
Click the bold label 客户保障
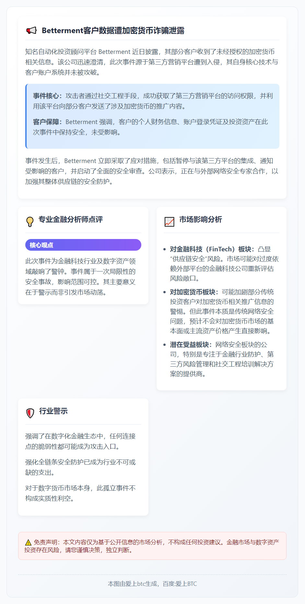(48, 122)
